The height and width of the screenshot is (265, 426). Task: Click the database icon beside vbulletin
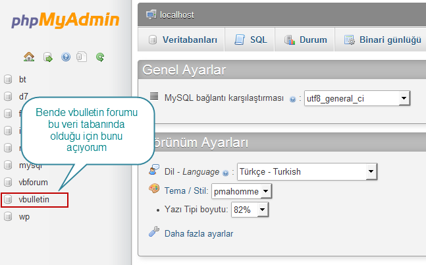click(8, 200)
